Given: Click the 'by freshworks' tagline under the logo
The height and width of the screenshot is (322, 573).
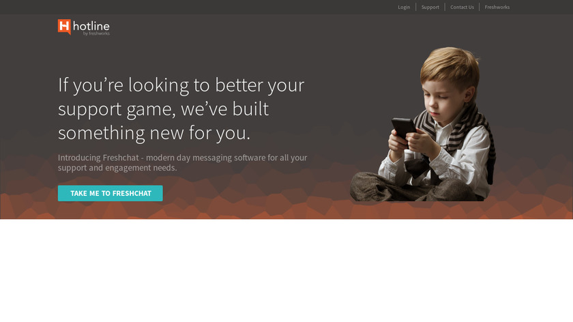Looking at the screenshot, I should [x=96, y=33].
